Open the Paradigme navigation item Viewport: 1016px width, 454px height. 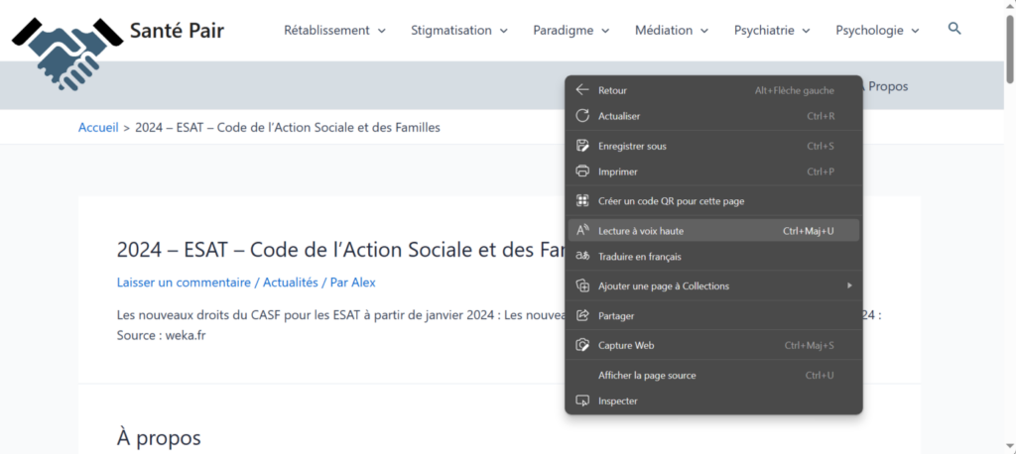tap(564, 30)
